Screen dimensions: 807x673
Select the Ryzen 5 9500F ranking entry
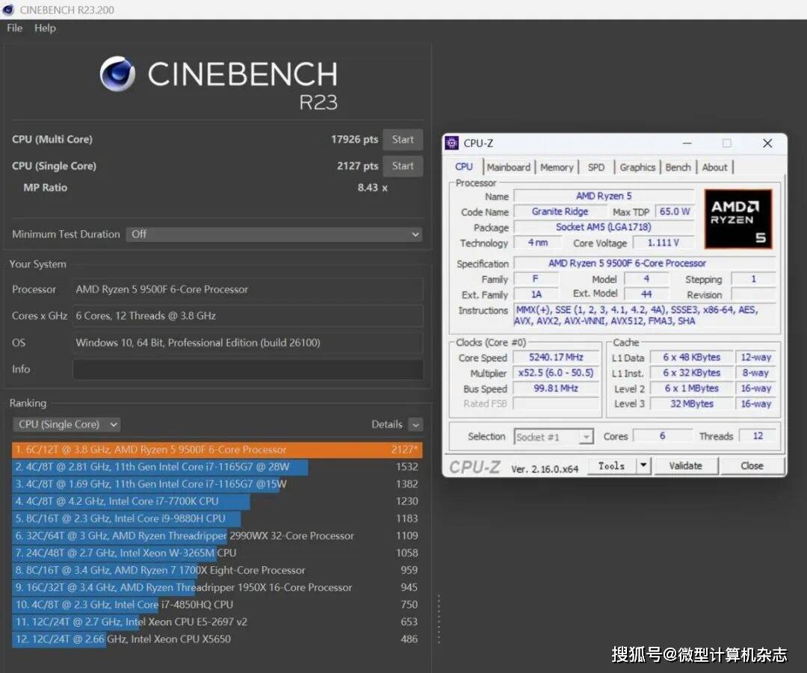click(217, 450)
